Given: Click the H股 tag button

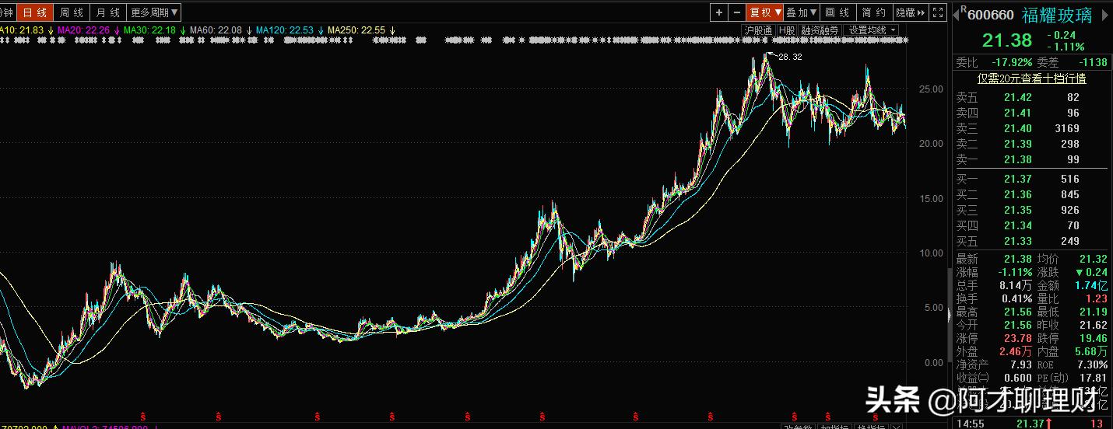Looking at the screenshot, I should click(787, 30).
